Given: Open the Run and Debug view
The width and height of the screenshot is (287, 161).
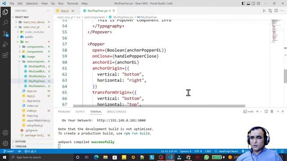Looking at the screenshot, I should click(x=5, y=44).
